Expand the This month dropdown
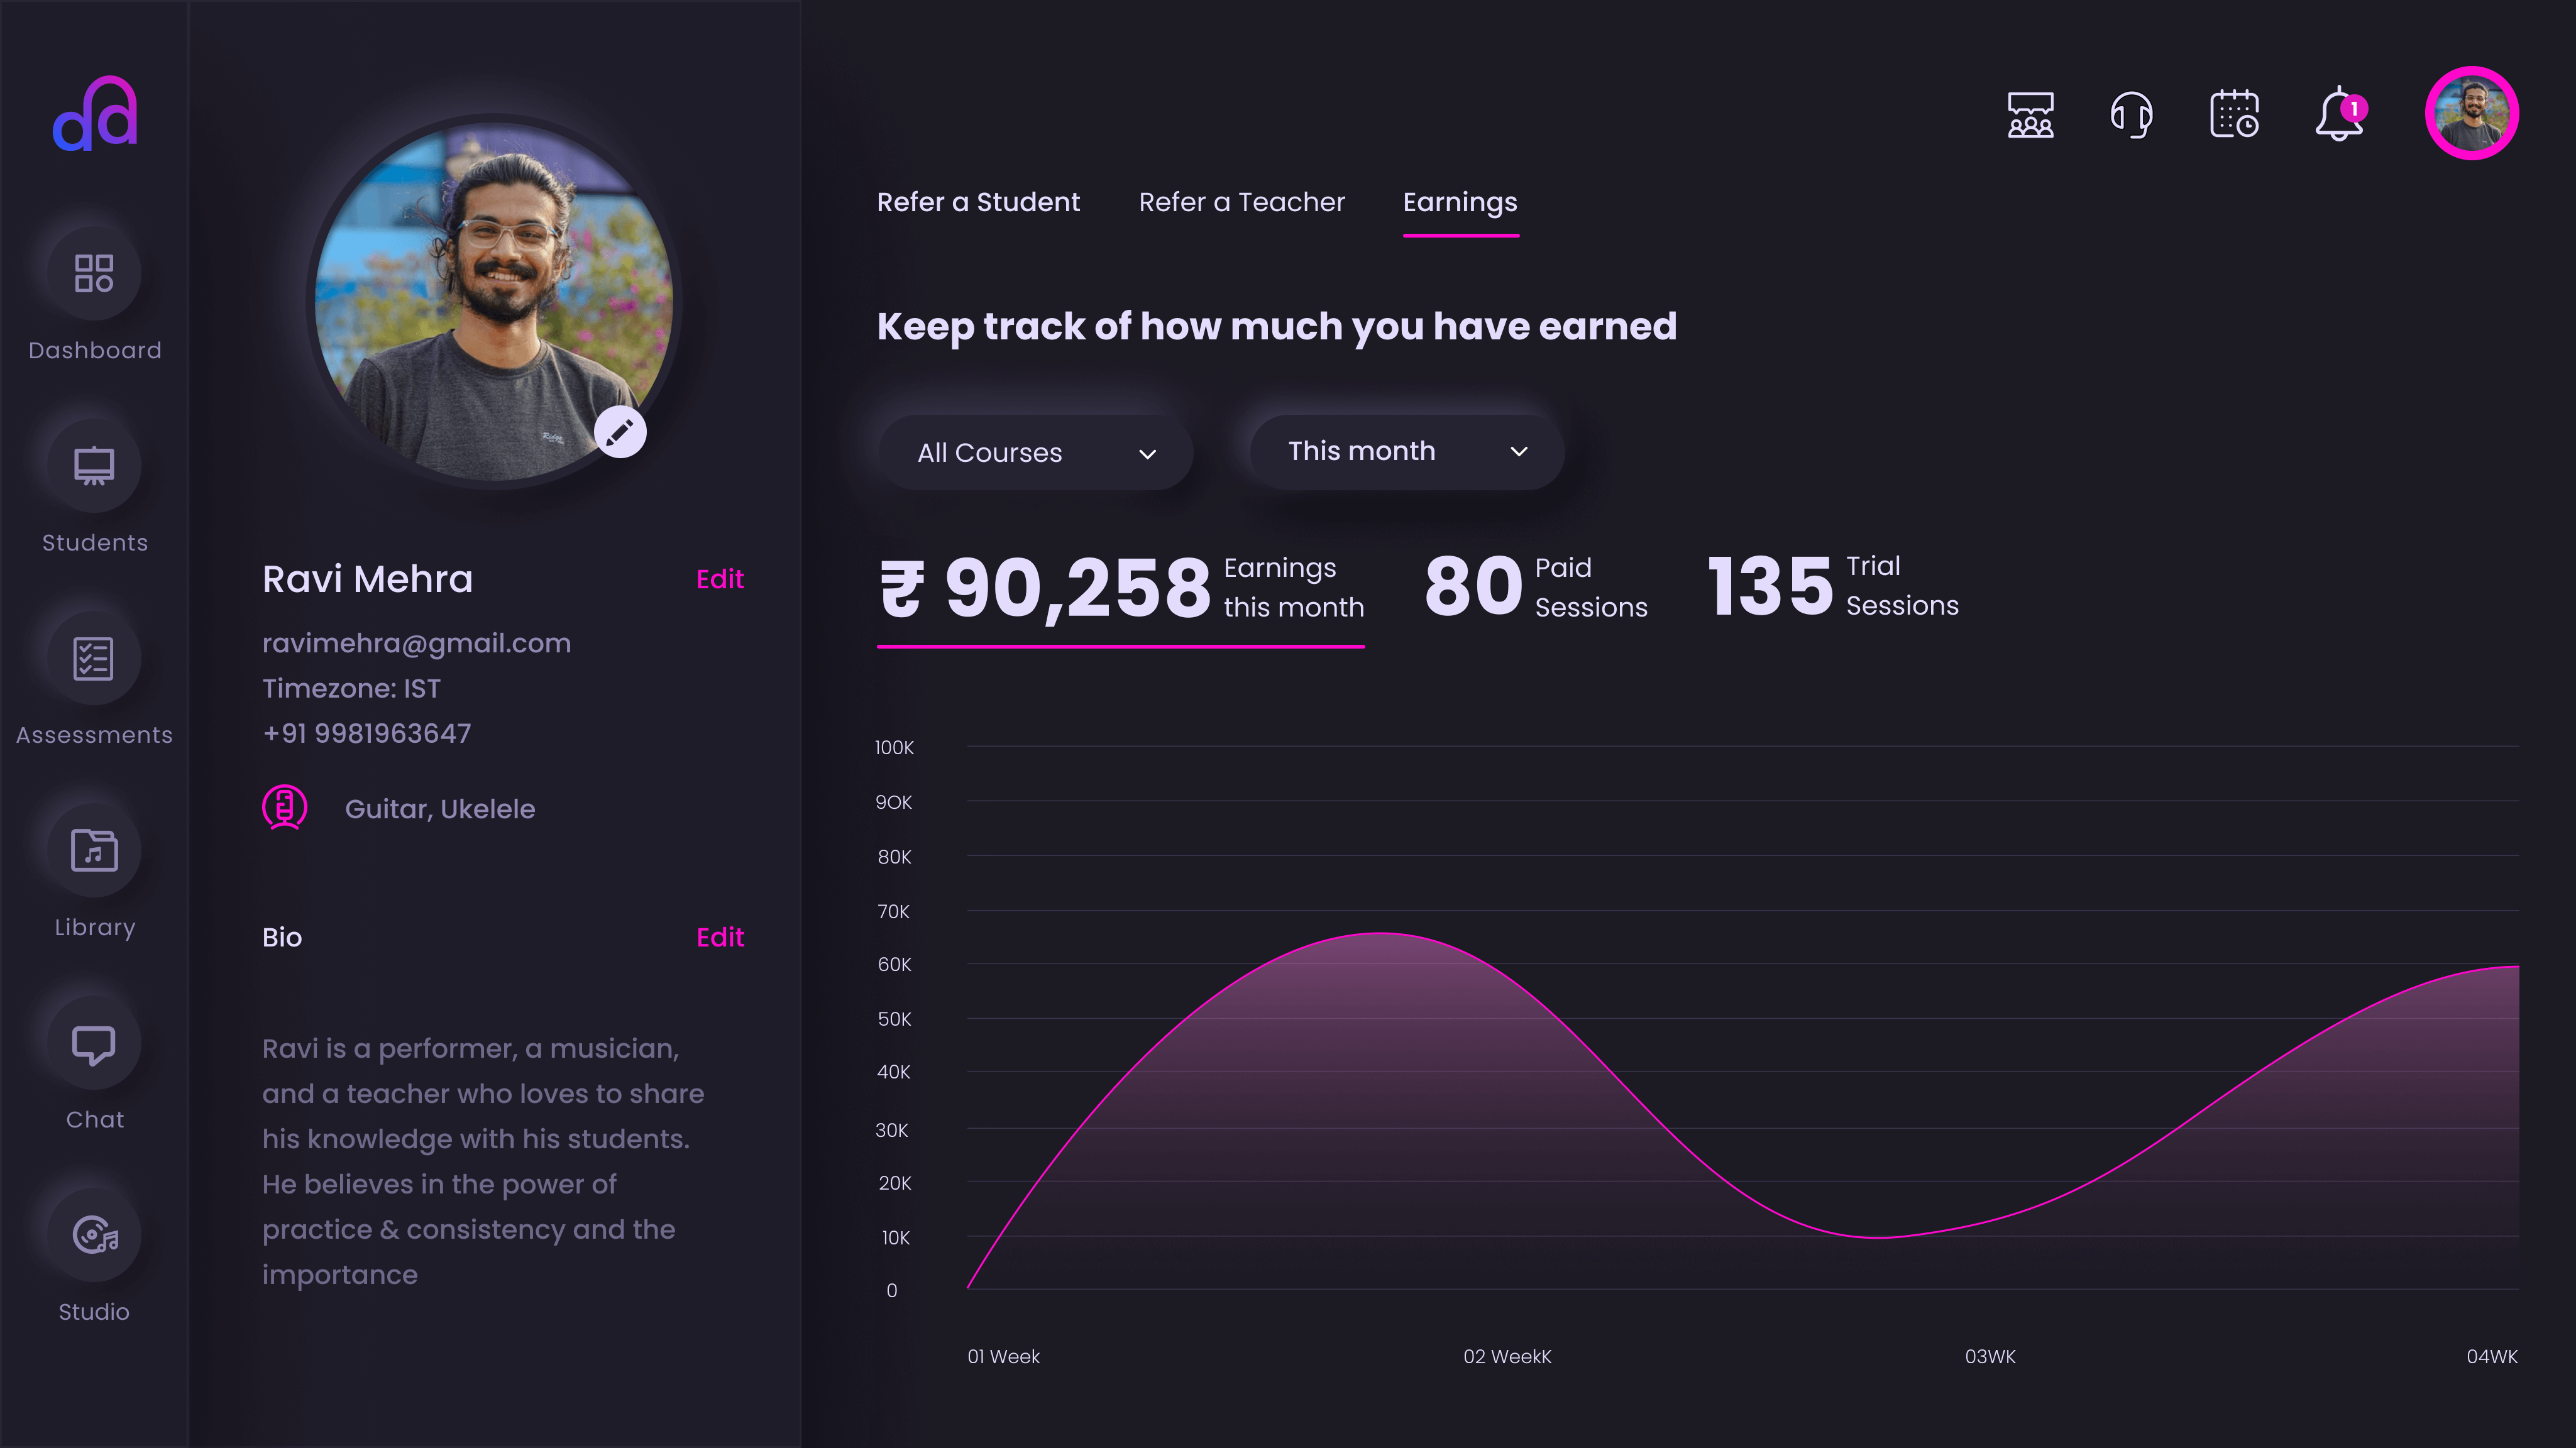Image resolution: width=2576 pixels, height=1448 pixels. click(x=1407, y=452)
